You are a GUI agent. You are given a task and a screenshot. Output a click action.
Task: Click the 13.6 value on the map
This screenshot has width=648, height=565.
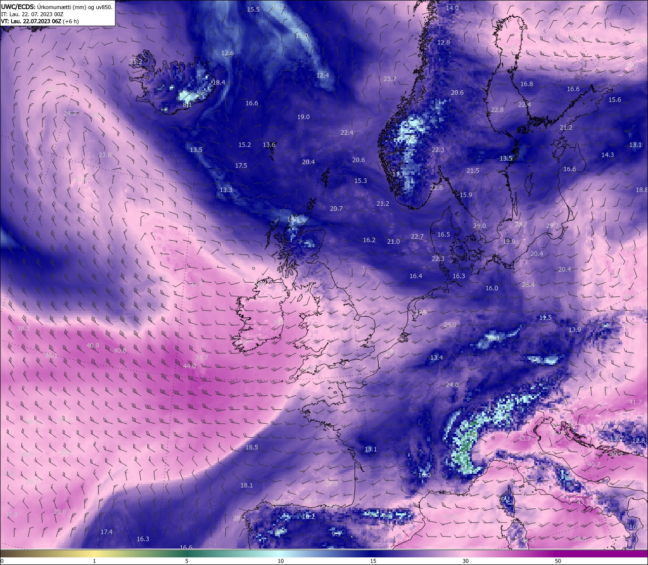pyautogui.click(x=269, y=145)
